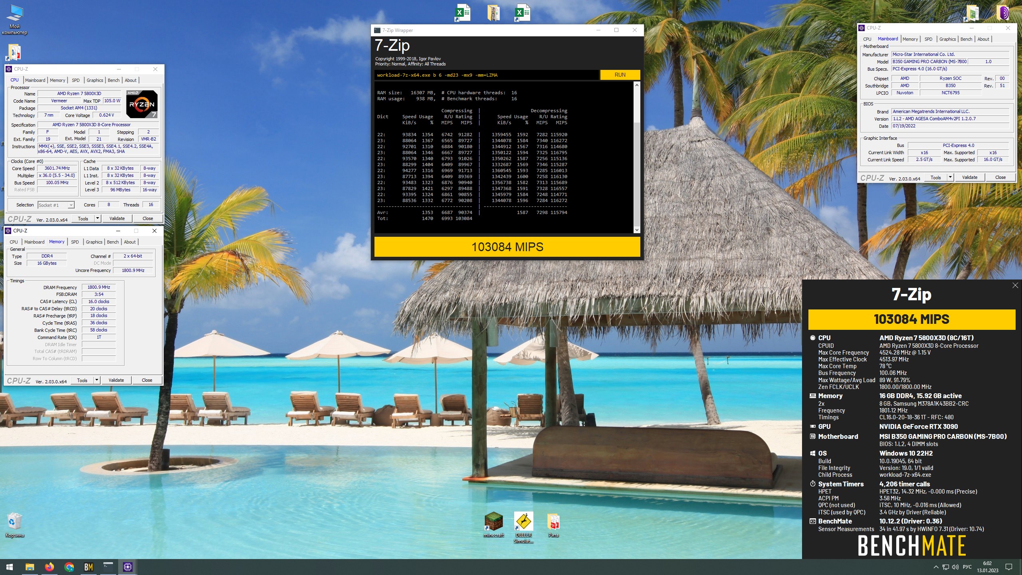Open the Bench tab in Mainboard window

tap(966, 39)
